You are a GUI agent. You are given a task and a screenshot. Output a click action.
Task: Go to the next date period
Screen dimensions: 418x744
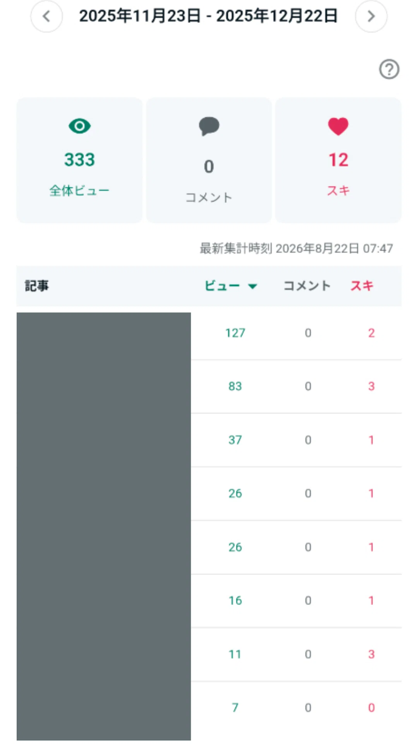(x=371, y=16)
